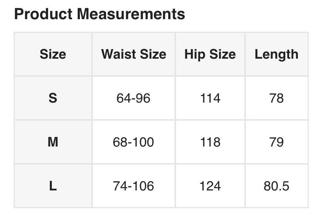Pick the length value 78
This screenshot has width=325, height=217.
(277, 98)
